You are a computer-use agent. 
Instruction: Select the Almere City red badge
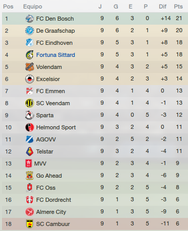[30, 212]
